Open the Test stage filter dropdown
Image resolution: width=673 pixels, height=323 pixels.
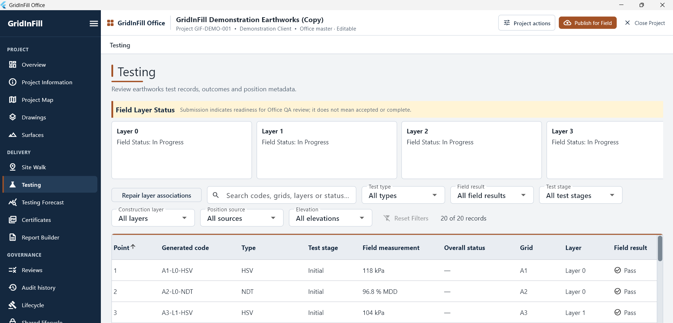click(581, 195)
